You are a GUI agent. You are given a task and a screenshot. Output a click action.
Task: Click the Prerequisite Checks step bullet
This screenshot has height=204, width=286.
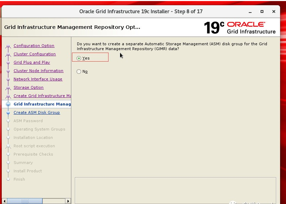click(x=8, y=154)
